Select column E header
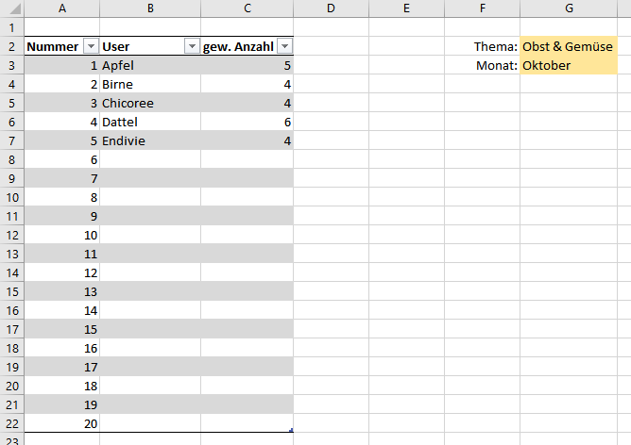Screen dimensions: 631x445 click(x=405, y=8)
